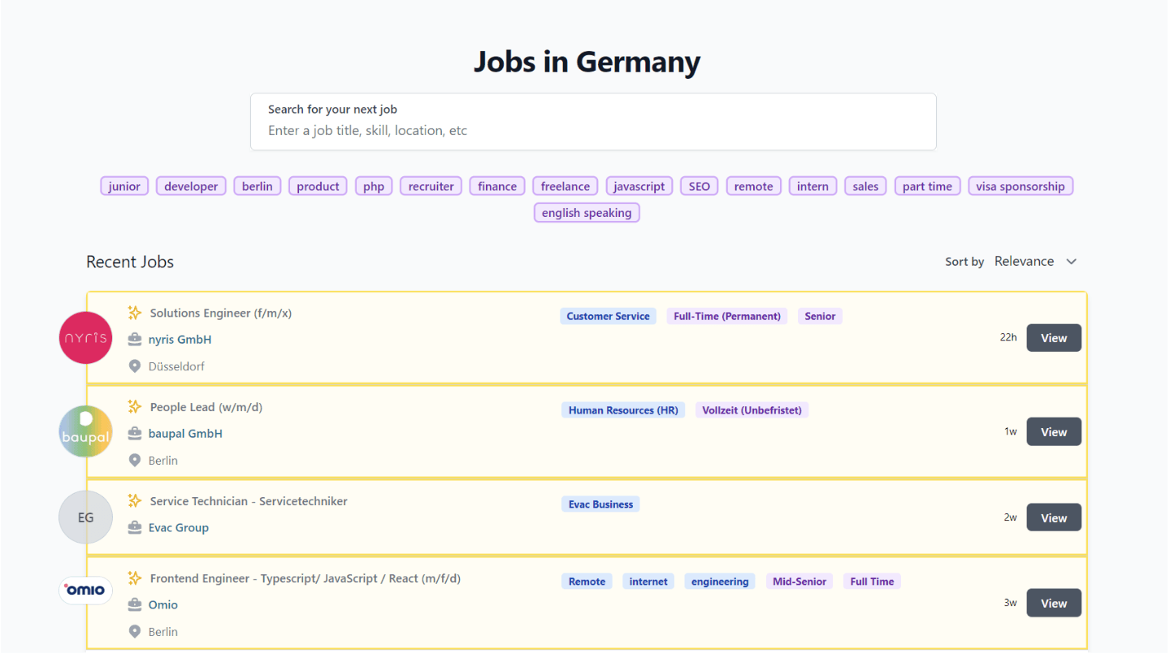
Task: Click the location pin next to Düsseldorf
Action: [136, 366]
